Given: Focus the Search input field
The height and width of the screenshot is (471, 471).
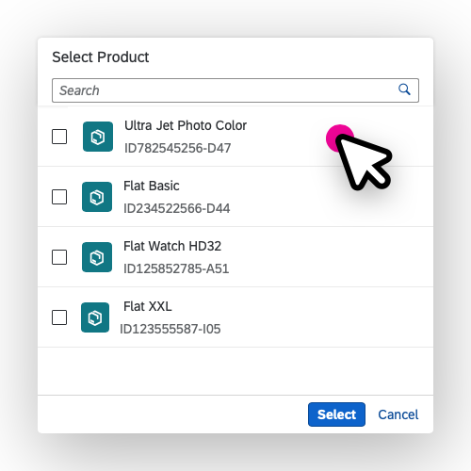Looking at the screenshot, I should pyautogui.click(x=235, y=90).
